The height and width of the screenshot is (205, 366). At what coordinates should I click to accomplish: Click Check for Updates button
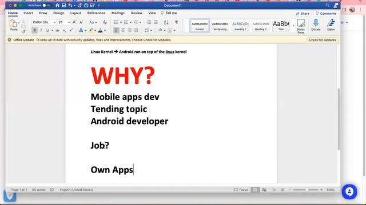[x=323, y=40]
